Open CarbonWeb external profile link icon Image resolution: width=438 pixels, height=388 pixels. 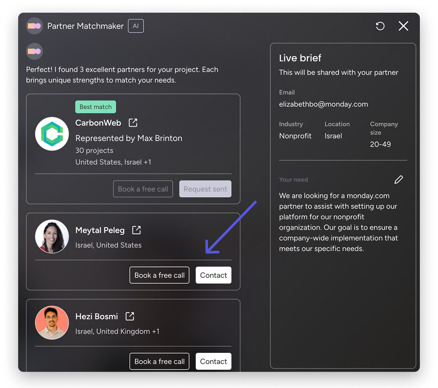coord(133,123)
